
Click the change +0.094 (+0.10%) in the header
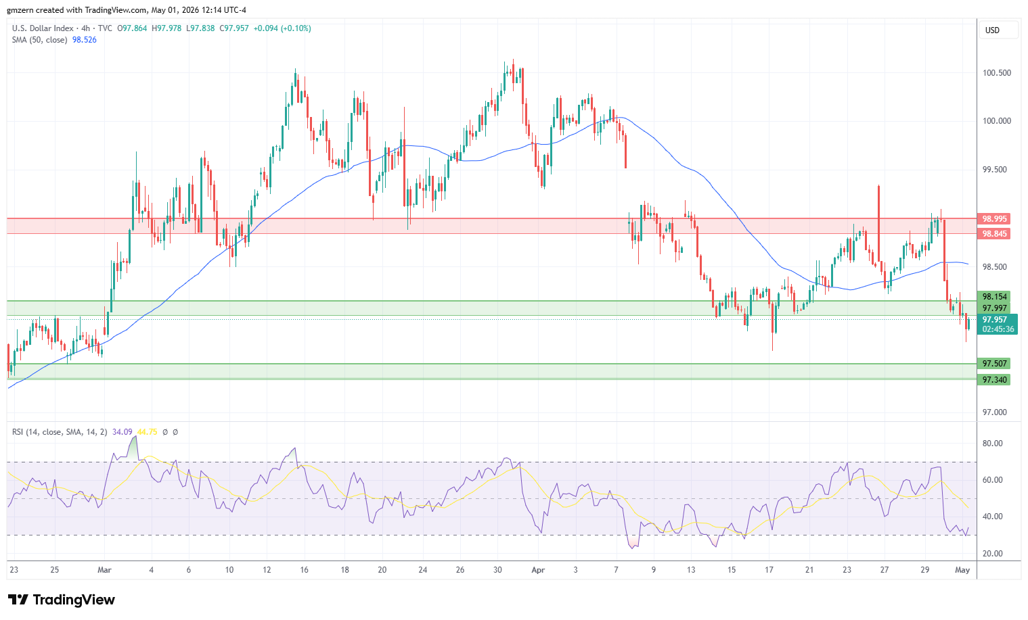[x=282, y=28]
